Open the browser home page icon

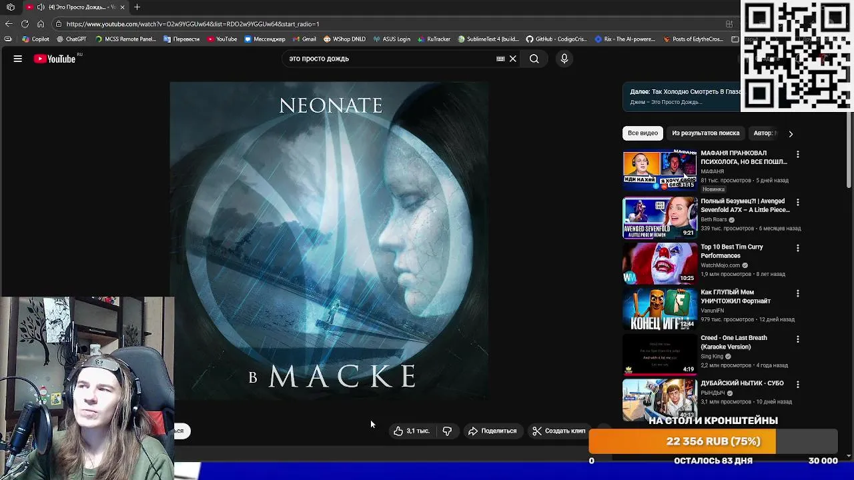click(41, 24)
